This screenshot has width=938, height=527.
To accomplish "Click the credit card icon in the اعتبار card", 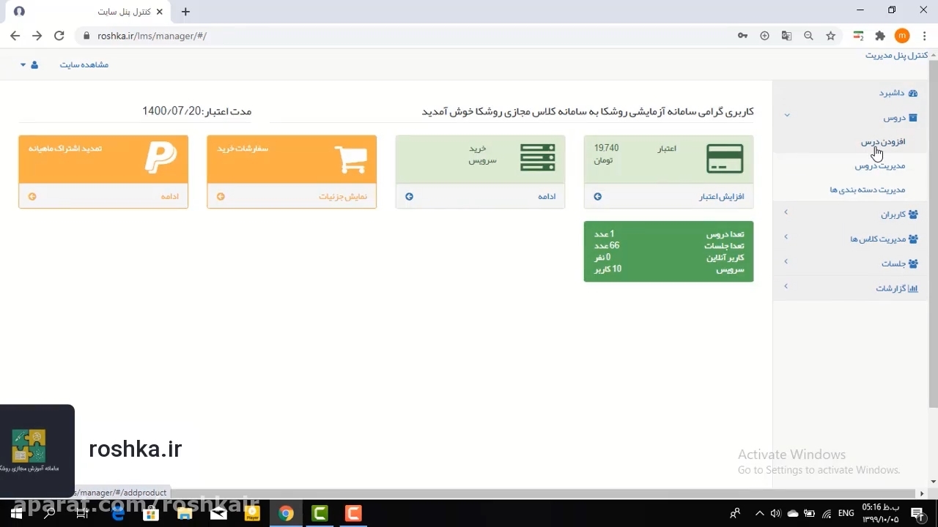I will pos(724,159).
